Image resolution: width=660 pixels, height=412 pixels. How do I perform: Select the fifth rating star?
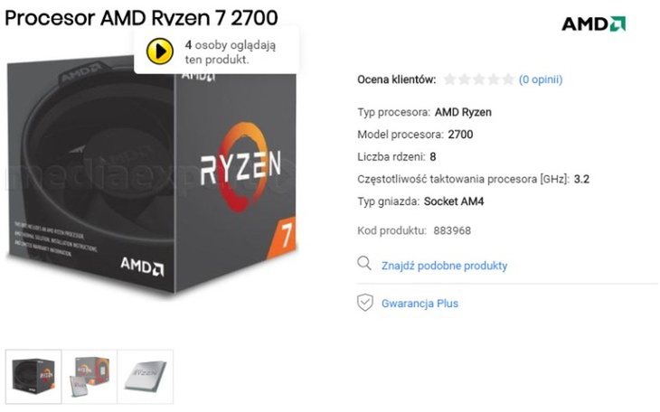508,80
